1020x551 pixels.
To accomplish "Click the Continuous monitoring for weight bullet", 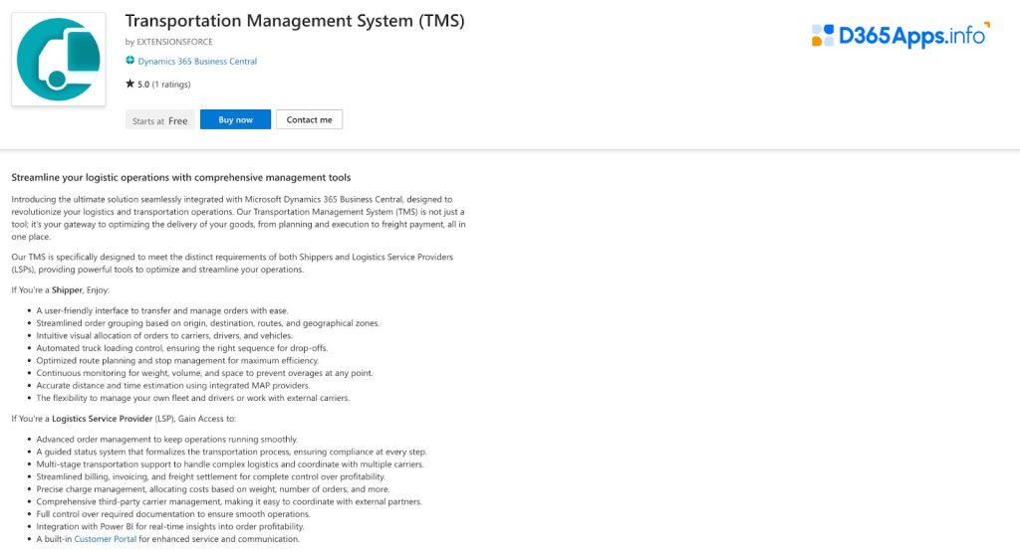I will (x=204, y=373).
